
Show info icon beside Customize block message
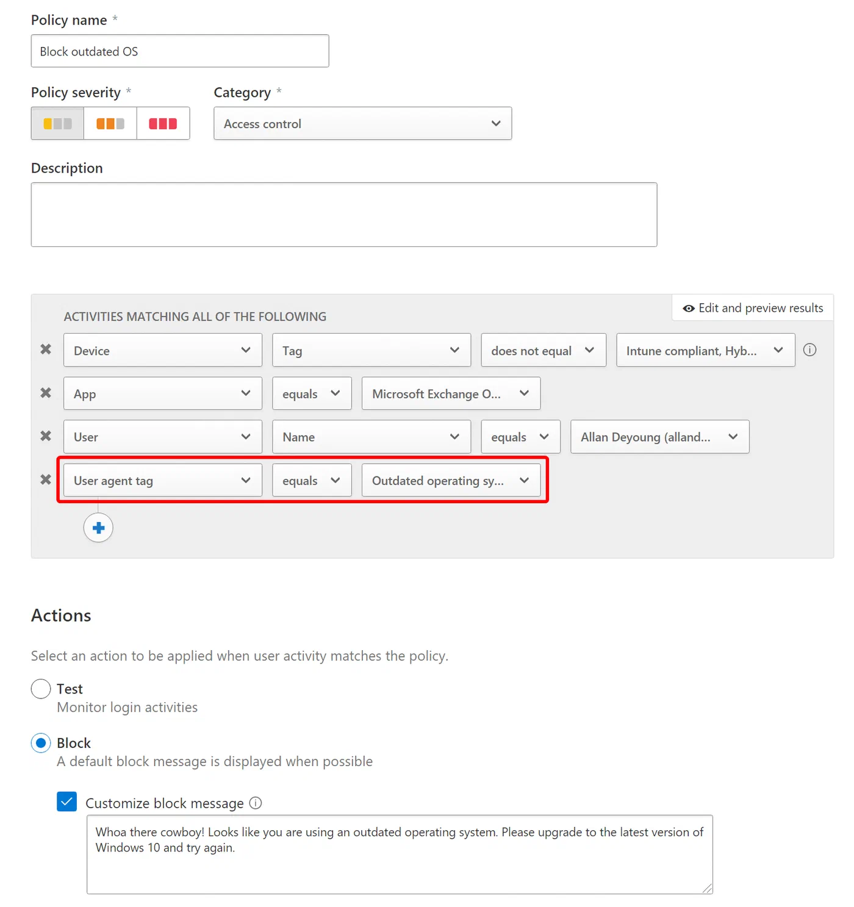pos(256,803)
